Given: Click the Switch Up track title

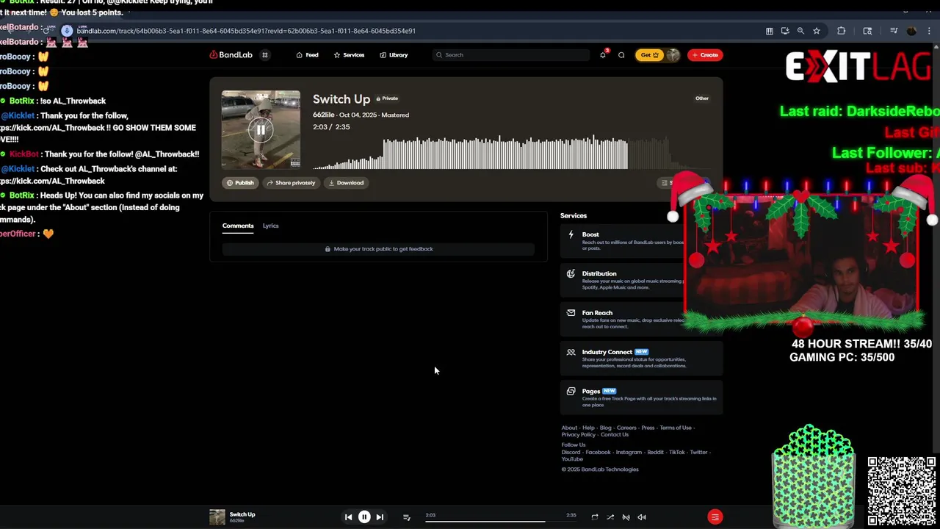Looking at the screenshot, I should 341,98.
